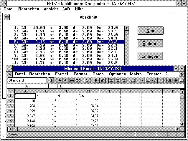188x141 pixels.
Task: Select the oval drawing tool
Action: pos(154,80)
